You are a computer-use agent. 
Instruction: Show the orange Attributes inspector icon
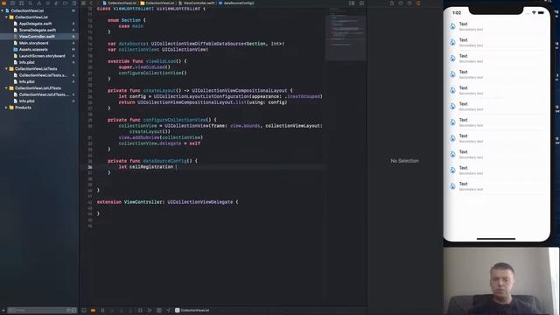point(418,3)
